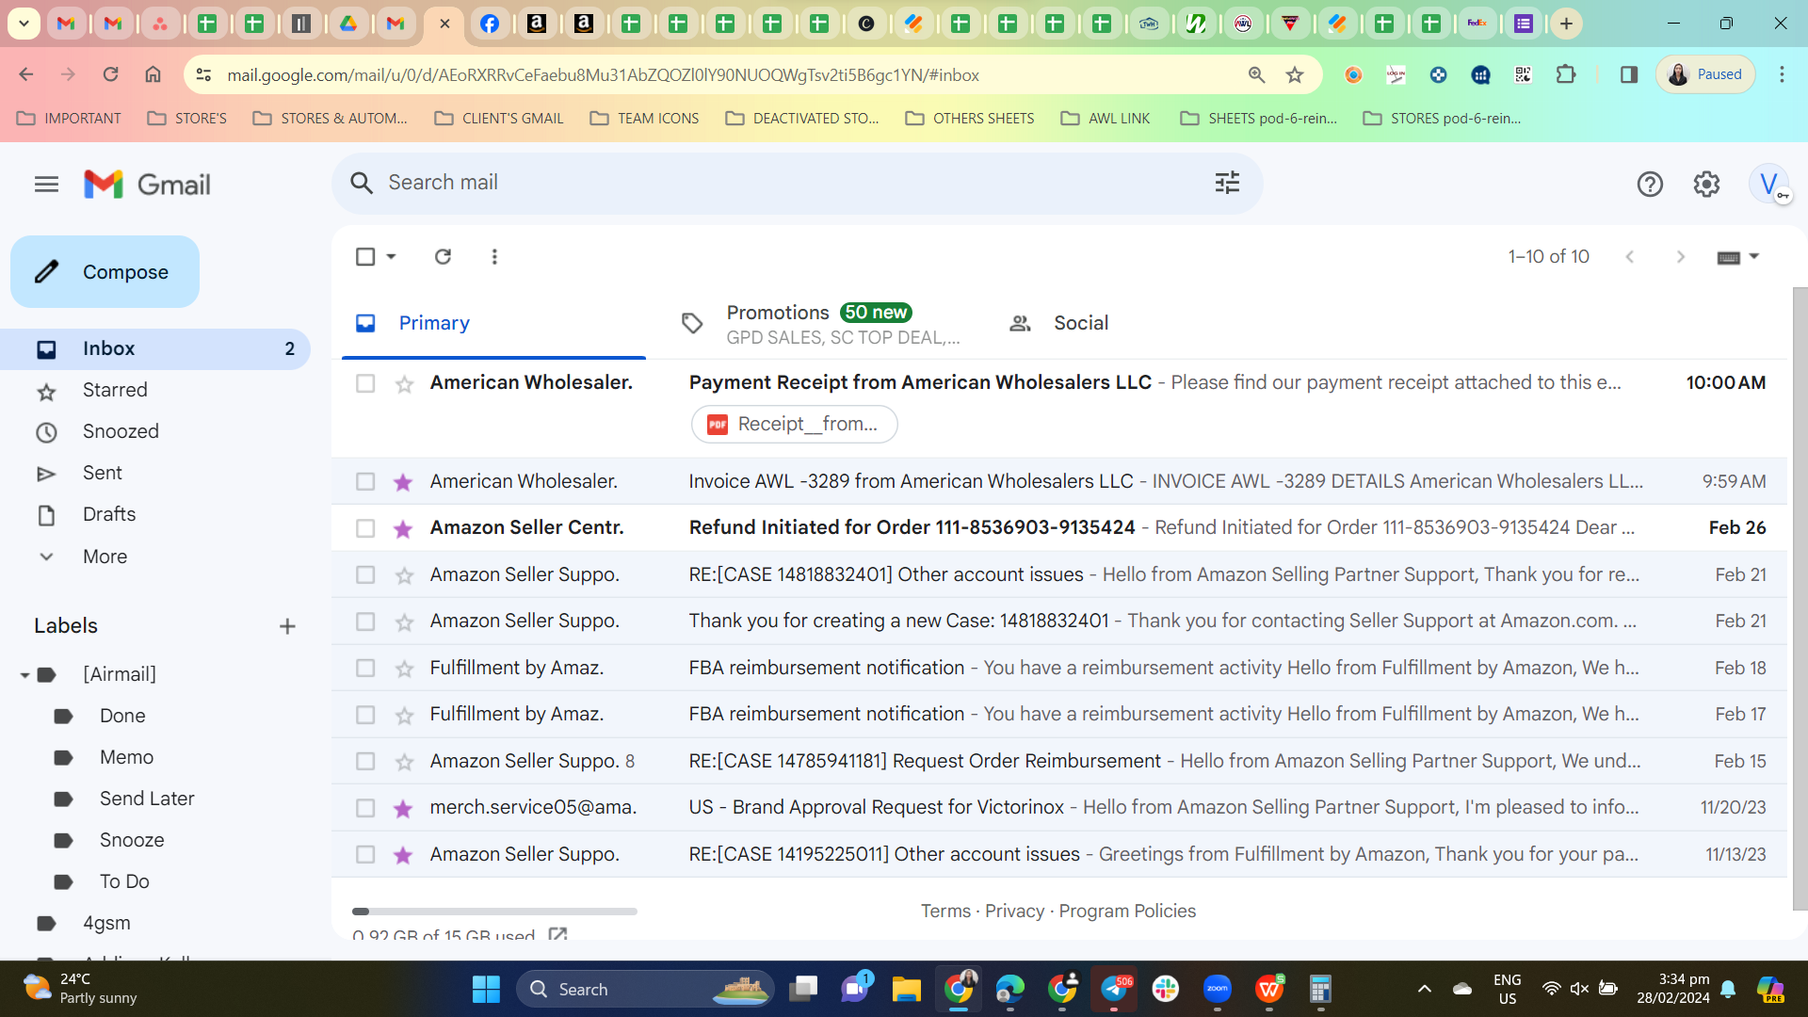Open the CLIENT'S GMAIL bookmarks folder

(499, 119)
